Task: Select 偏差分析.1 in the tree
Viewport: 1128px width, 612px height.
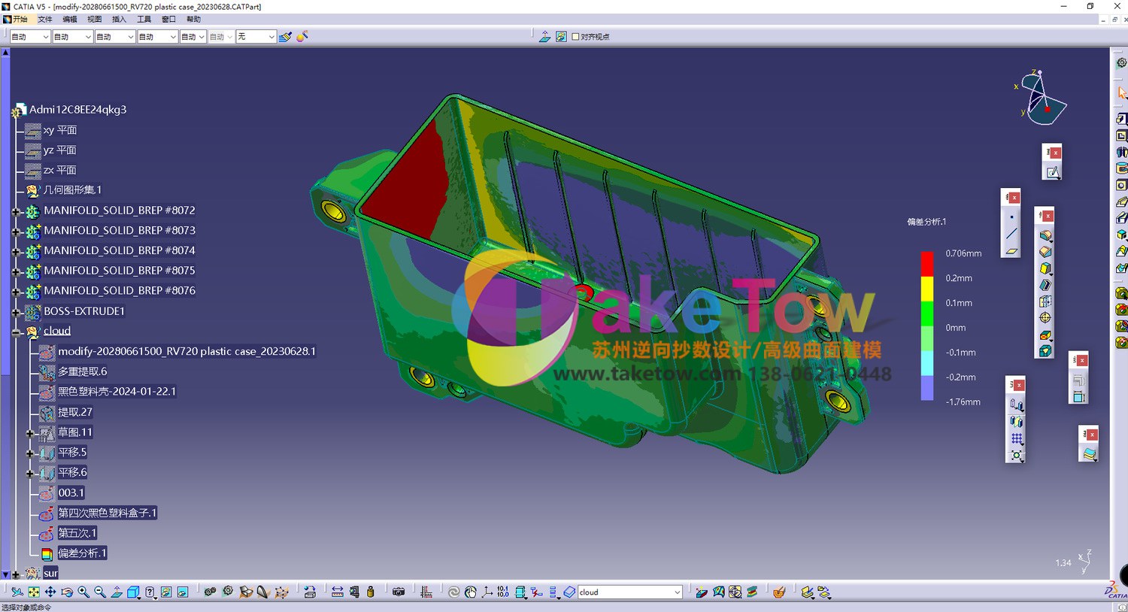Action: [82, 553]
